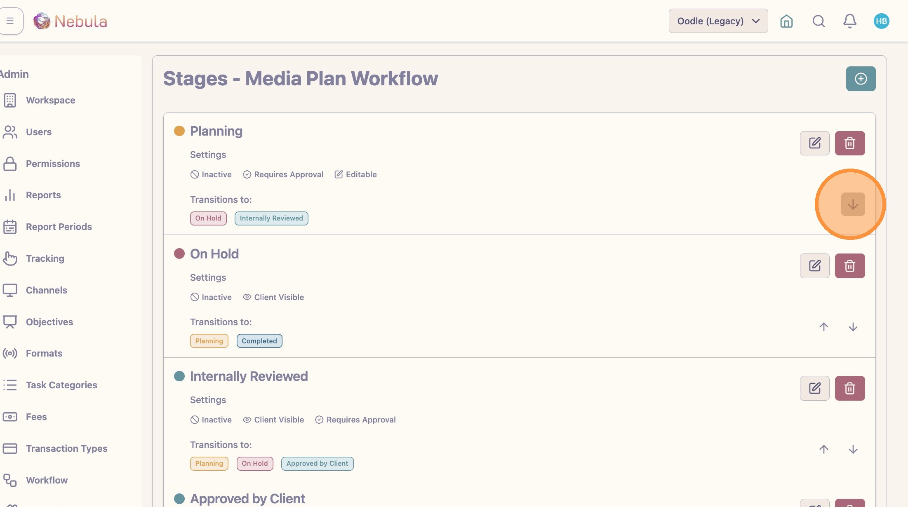Click Planning stage orange color dot
This screenshot has height=507, width=908.
tap(179, 131)
